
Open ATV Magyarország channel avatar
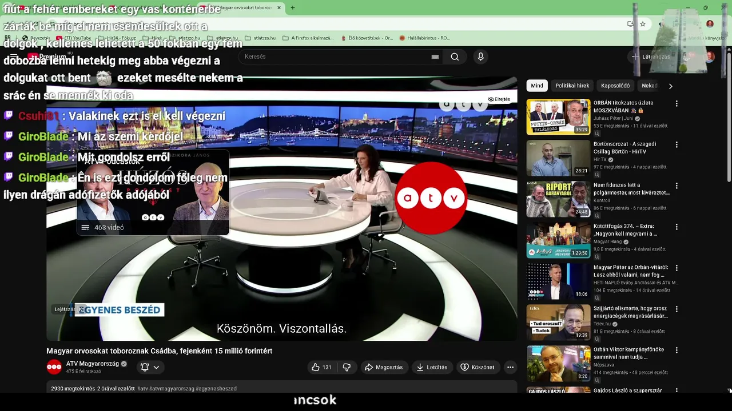[54, 367]
